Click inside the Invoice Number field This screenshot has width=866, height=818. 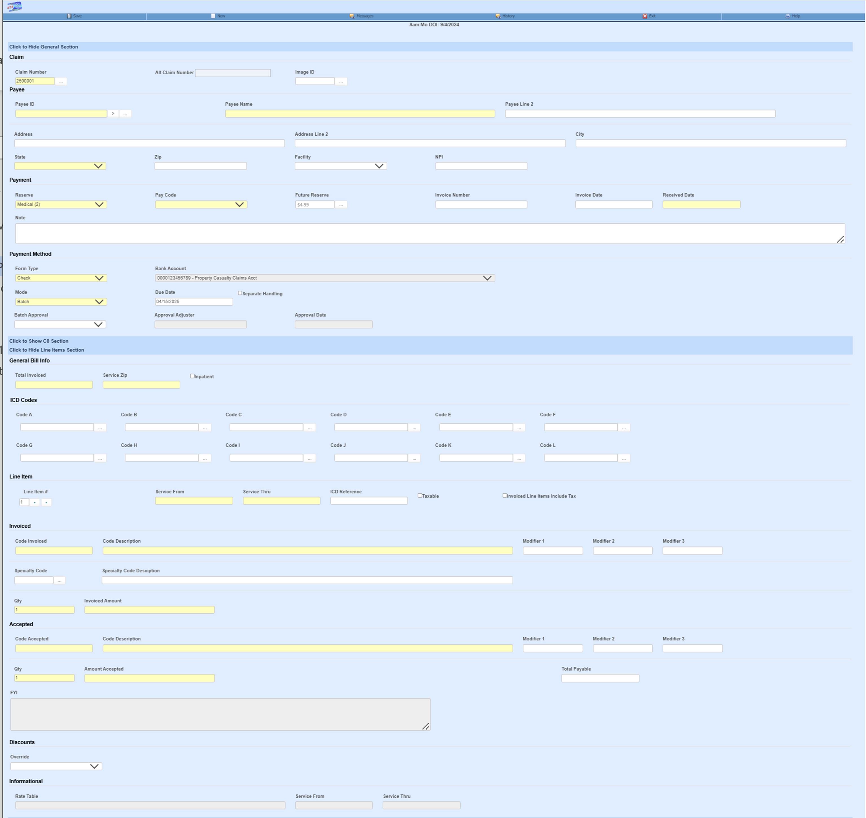(x=481, y=204)
